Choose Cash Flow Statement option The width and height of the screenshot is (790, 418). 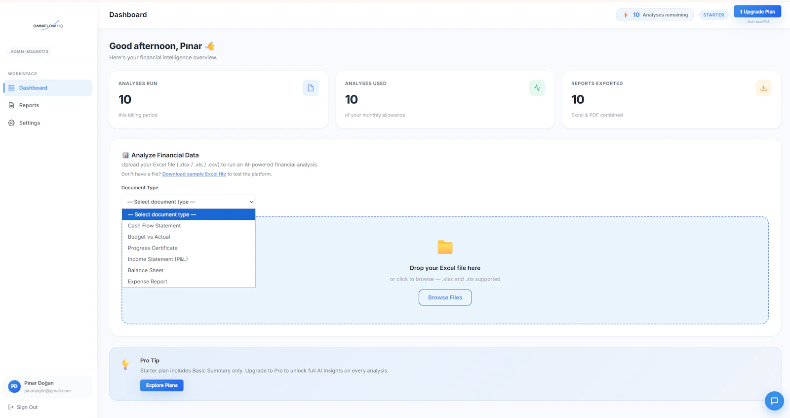189,226
